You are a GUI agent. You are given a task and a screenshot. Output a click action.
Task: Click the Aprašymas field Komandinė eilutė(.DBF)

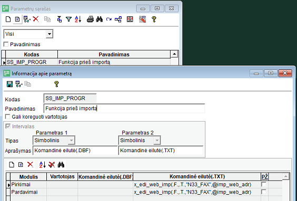tap(75, 151)
